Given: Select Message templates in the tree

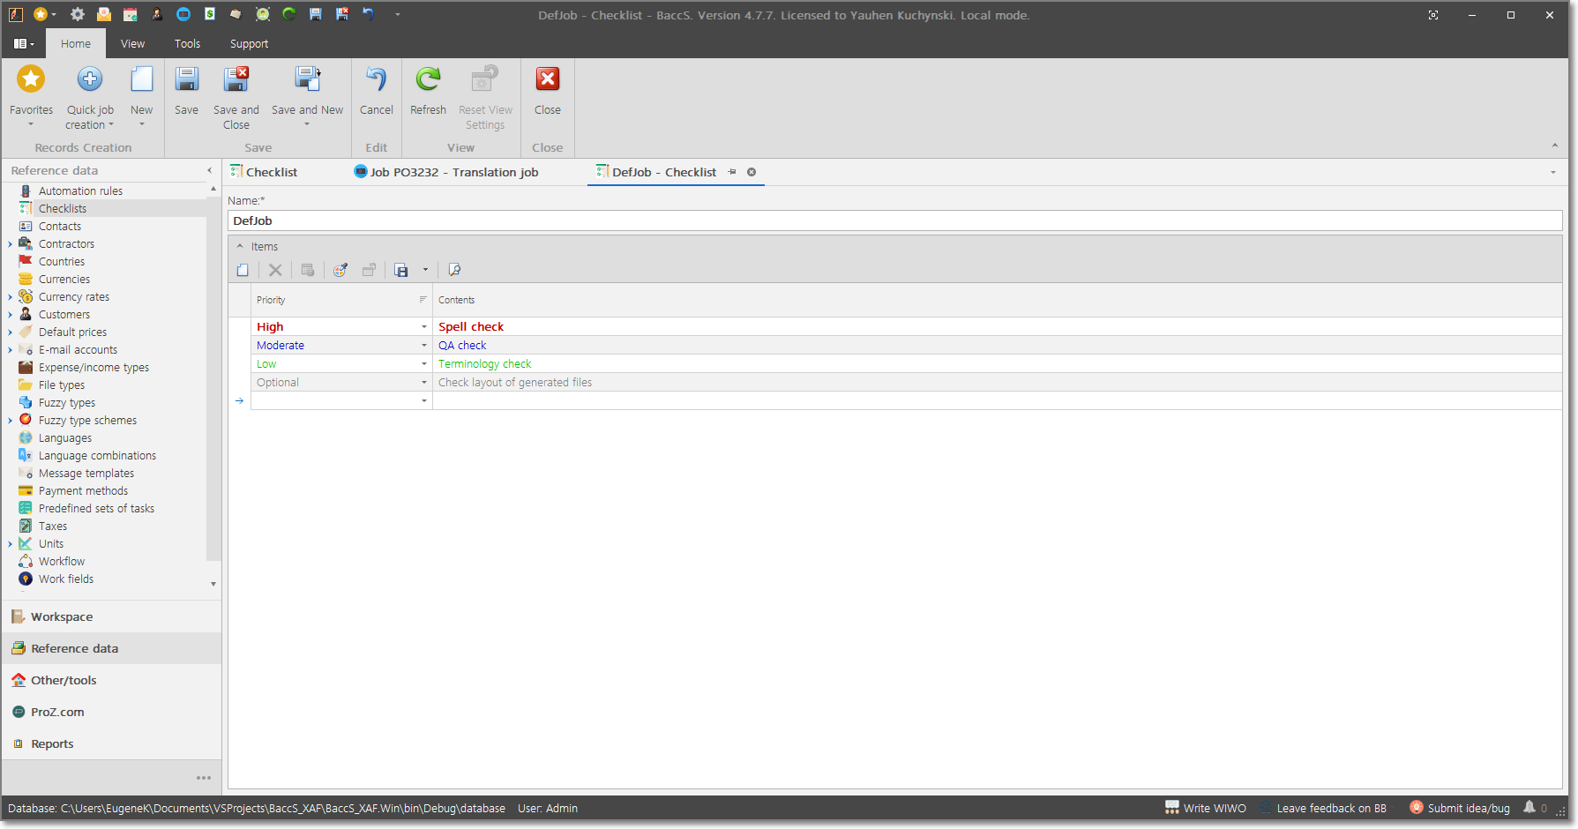Looking at the screenshot, I should point(86,474).
